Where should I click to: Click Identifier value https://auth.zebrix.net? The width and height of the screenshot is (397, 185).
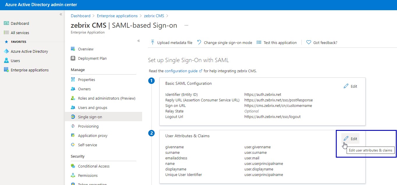[263, 94]
